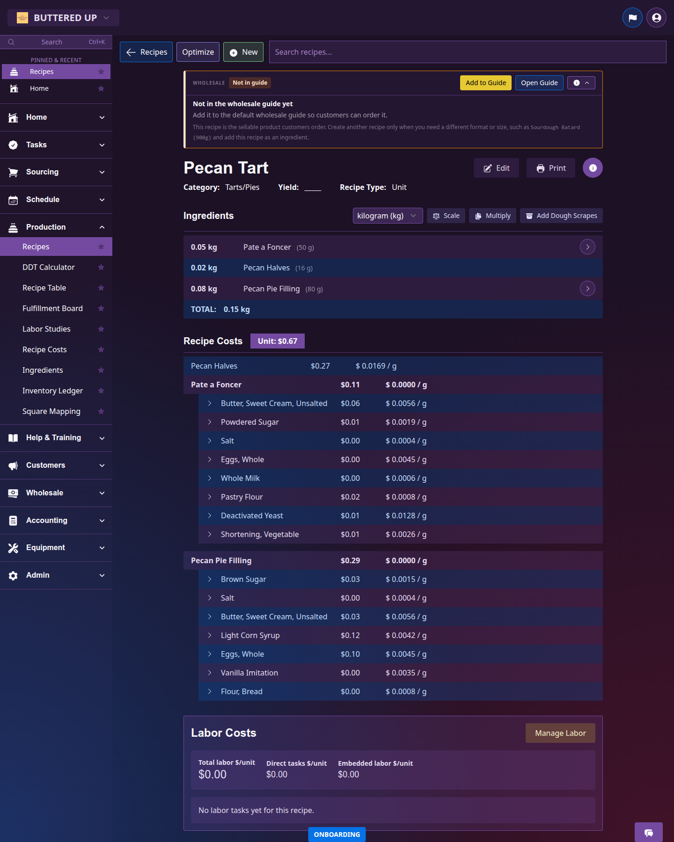The image size is (674, 842).
Task: Open Pecan Pie Filling sub-recipe arrow
Action: 587,288
